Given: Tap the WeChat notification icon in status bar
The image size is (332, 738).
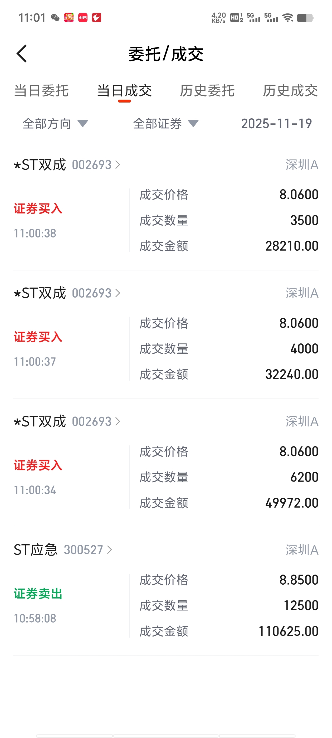Looking at the screenshot, I should pos(55,18).
